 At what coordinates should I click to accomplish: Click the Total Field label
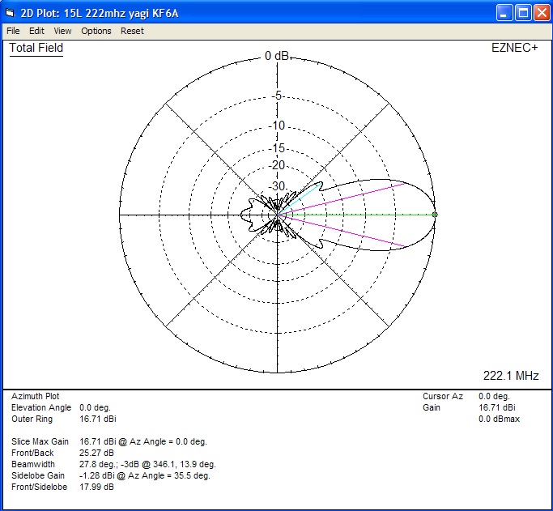point(36,49)
